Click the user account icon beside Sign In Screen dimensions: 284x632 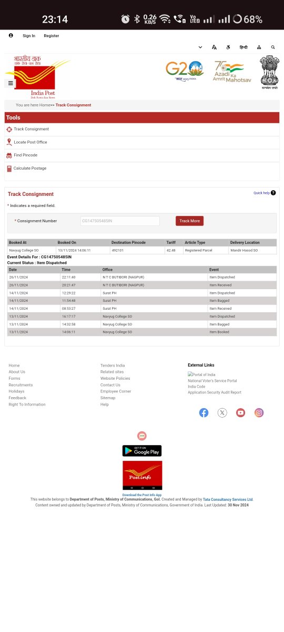[11, 35]
